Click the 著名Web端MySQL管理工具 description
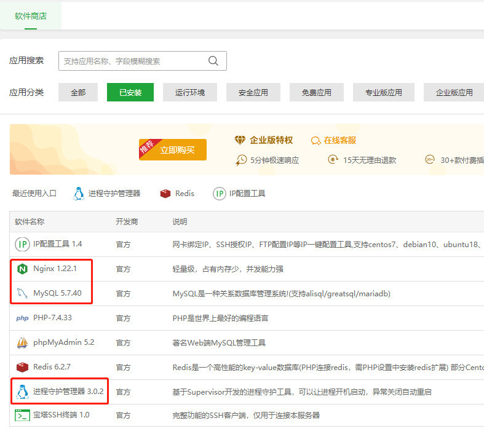 coord(219,342)
